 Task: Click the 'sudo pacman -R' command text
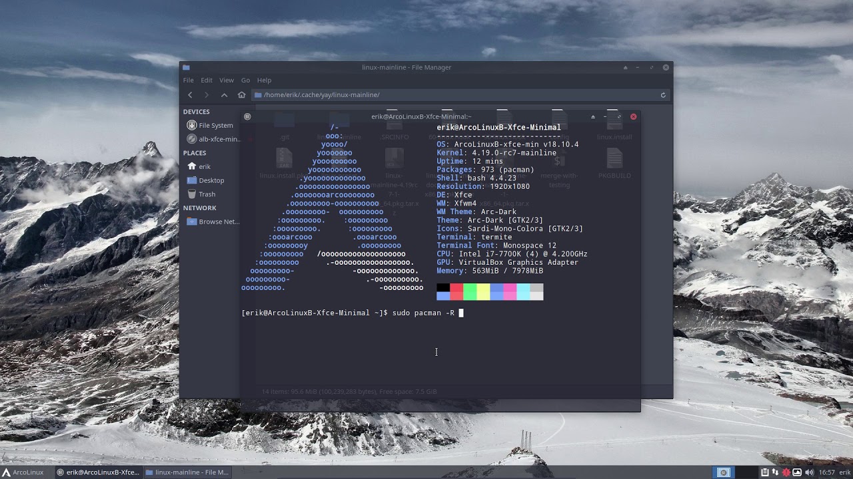423,313
